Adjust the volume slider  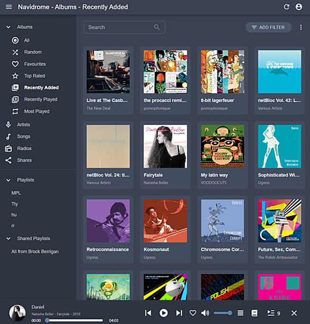pos(223,313)
